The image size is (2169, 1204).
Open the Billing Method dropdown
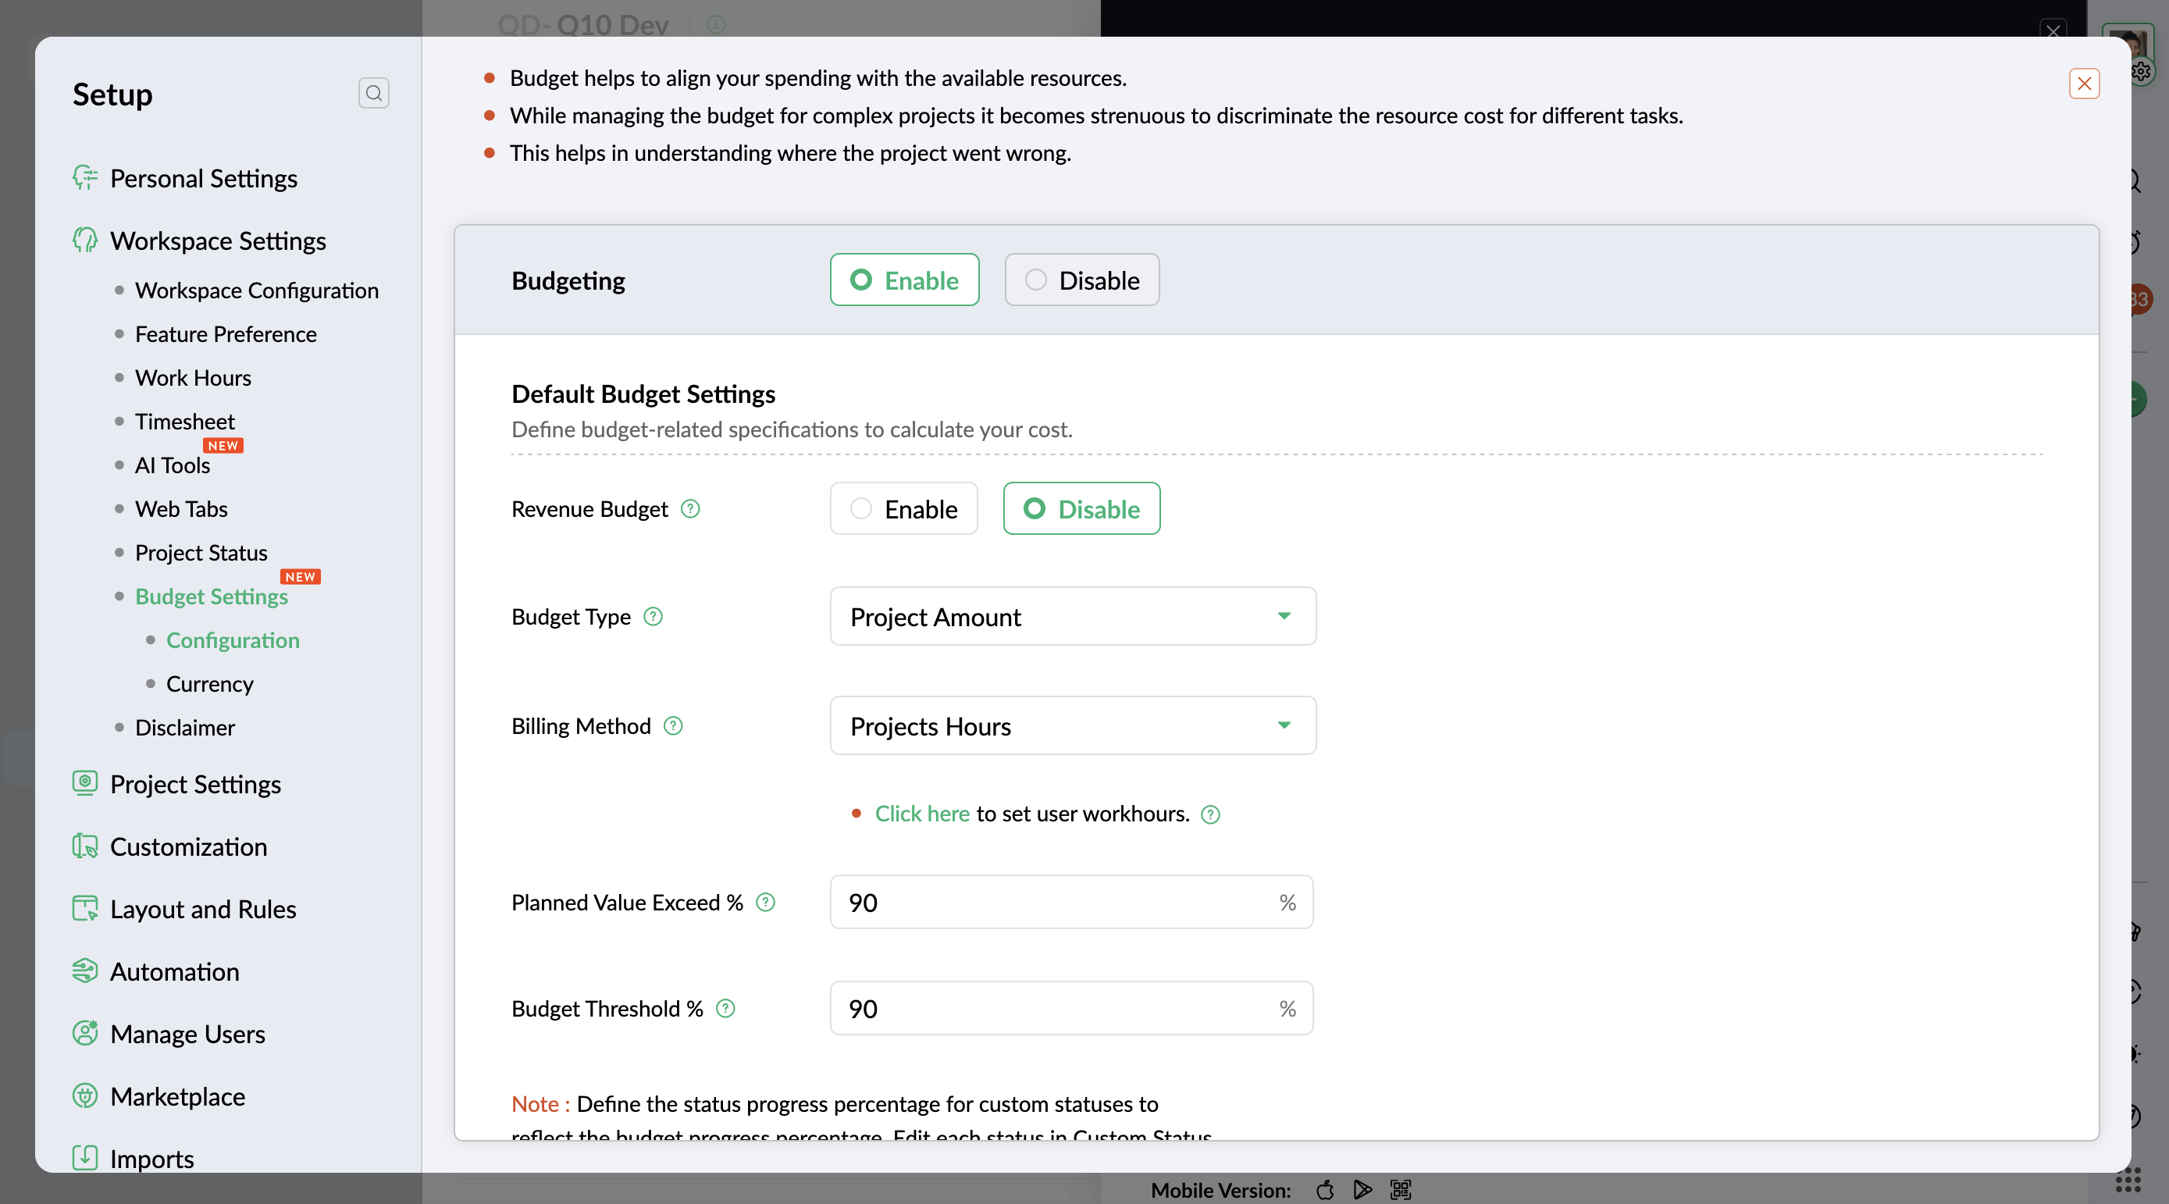tap(1073, 725)
